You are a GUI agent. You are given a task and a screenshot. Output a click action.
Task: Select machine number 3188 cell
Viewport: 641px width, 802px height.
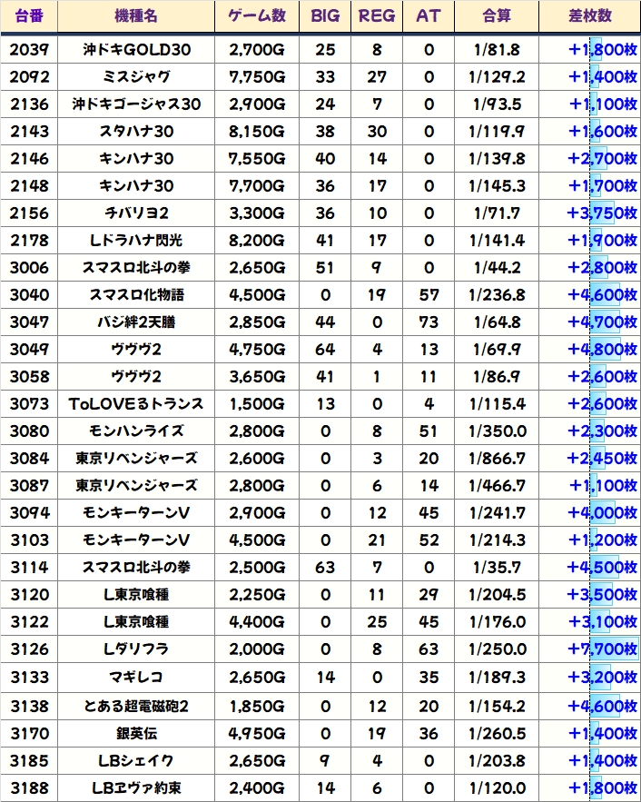point(29,787)
